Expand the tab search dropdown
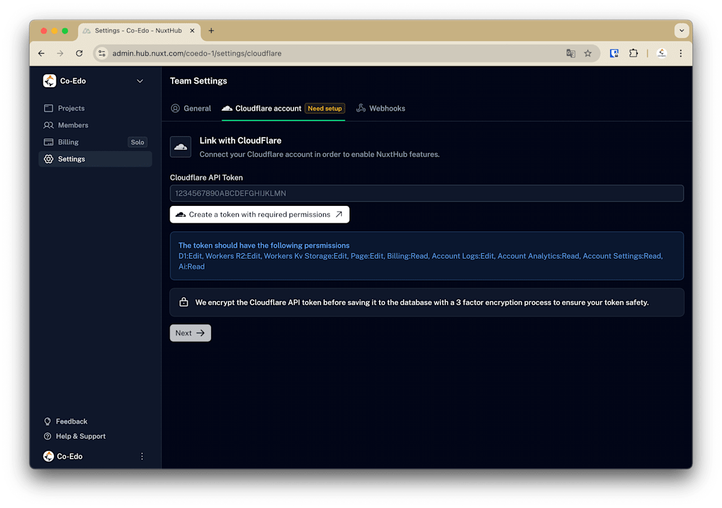 pyautogui.click(x=681, y=31)
